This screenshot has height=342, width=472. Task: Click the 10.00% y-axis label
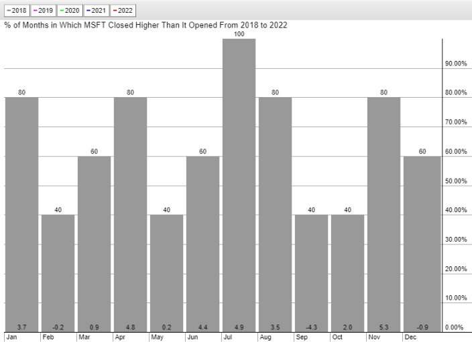pos(456,298)
